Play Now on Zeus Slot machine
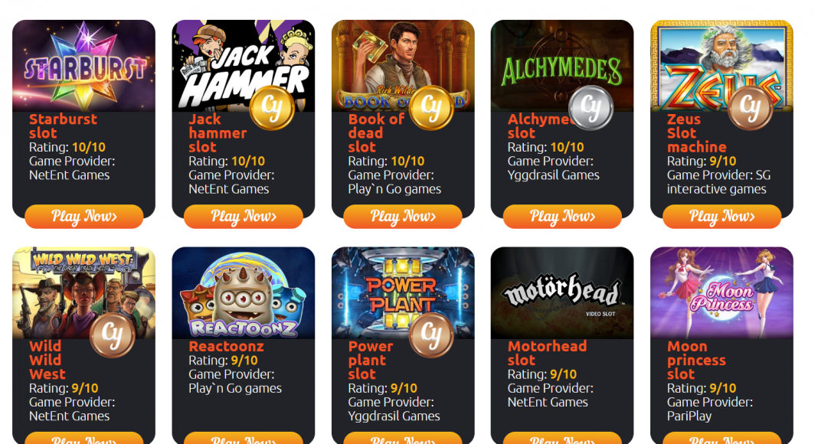The width and height of the screenshot is (818, 444). [721, 217]
